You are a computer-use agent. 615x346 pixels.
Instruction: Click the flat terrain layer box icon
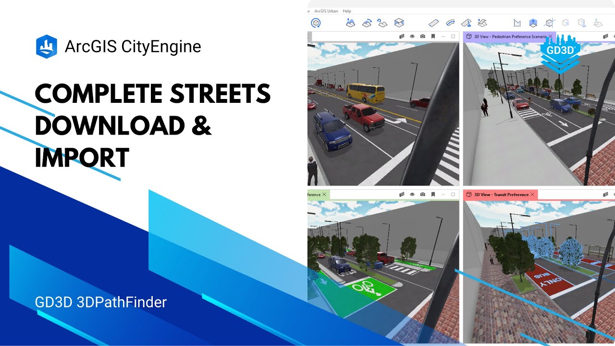398,23
